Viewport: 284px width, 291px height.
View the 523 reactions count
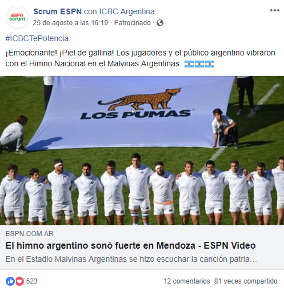[31, 281]
